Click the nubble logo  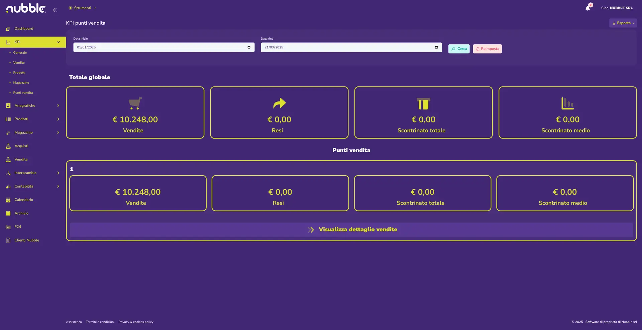pos(26,8)
